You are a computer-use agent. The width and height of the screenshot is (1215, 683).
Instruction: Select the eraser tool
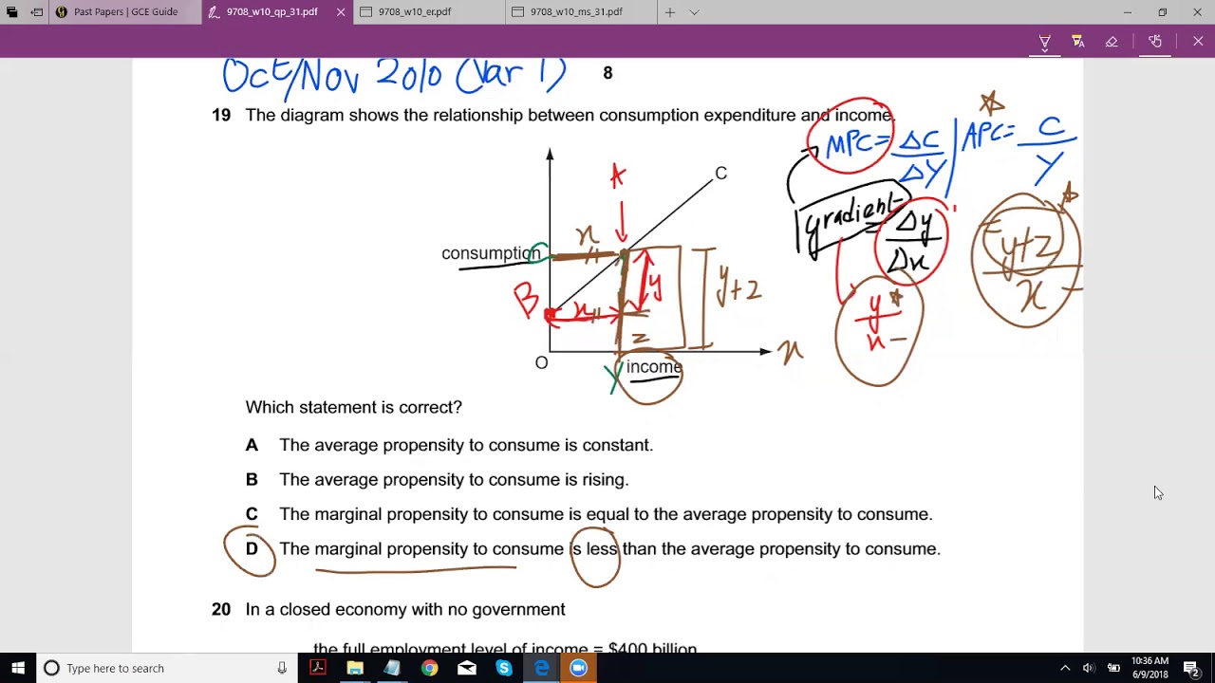click(x=1112, y=42)
